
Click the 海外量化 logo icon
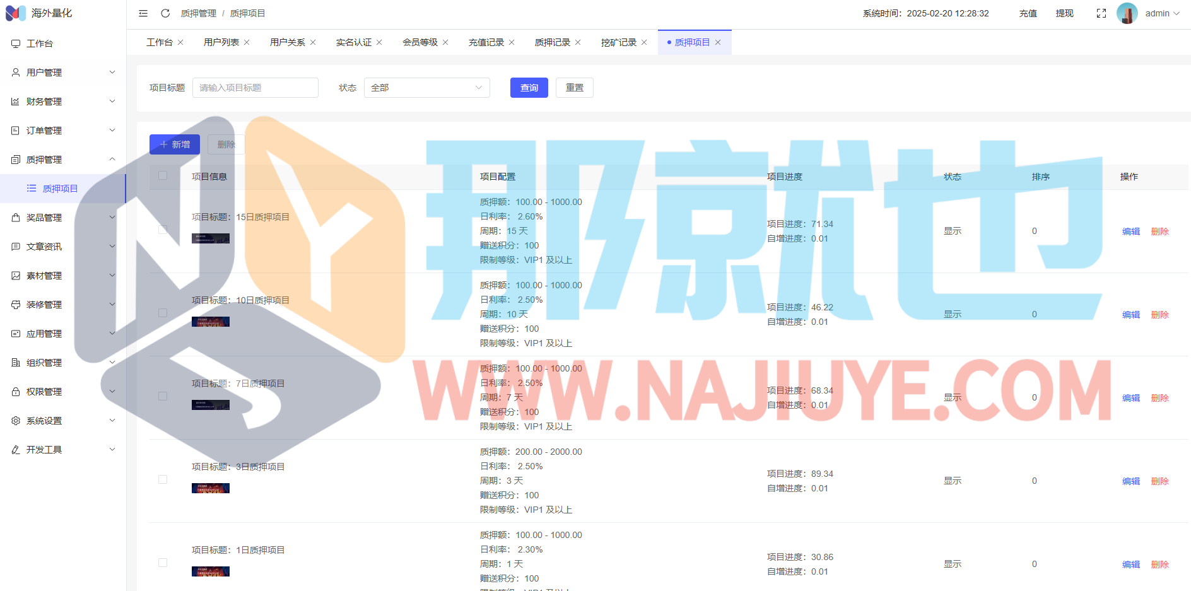(x=16, y=13)
